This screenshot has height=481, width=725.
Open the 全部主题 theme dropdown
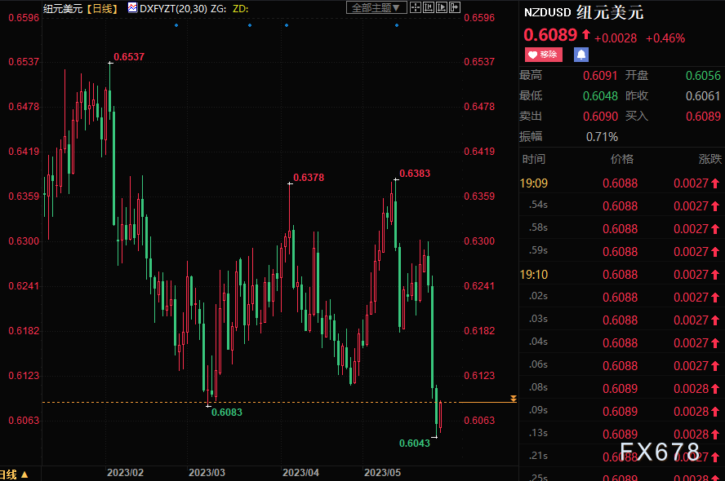coord(376,7)
